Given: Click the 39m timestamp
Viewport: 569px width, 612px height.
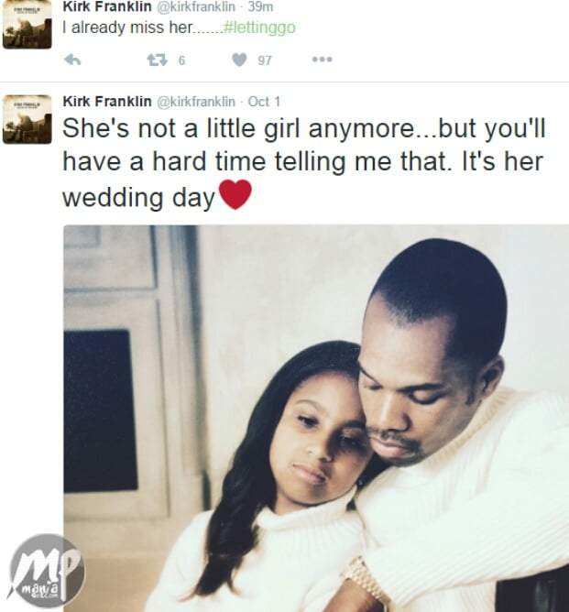Looking at the screenshot, I should [260, 6].
